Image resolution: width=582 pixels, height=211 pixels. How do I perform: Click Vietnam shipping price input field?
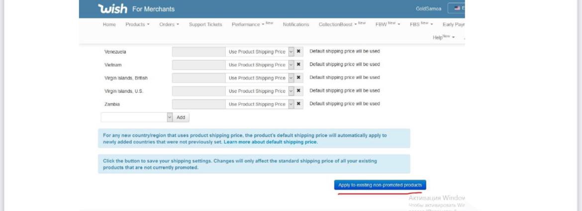[x=198, y=65]
